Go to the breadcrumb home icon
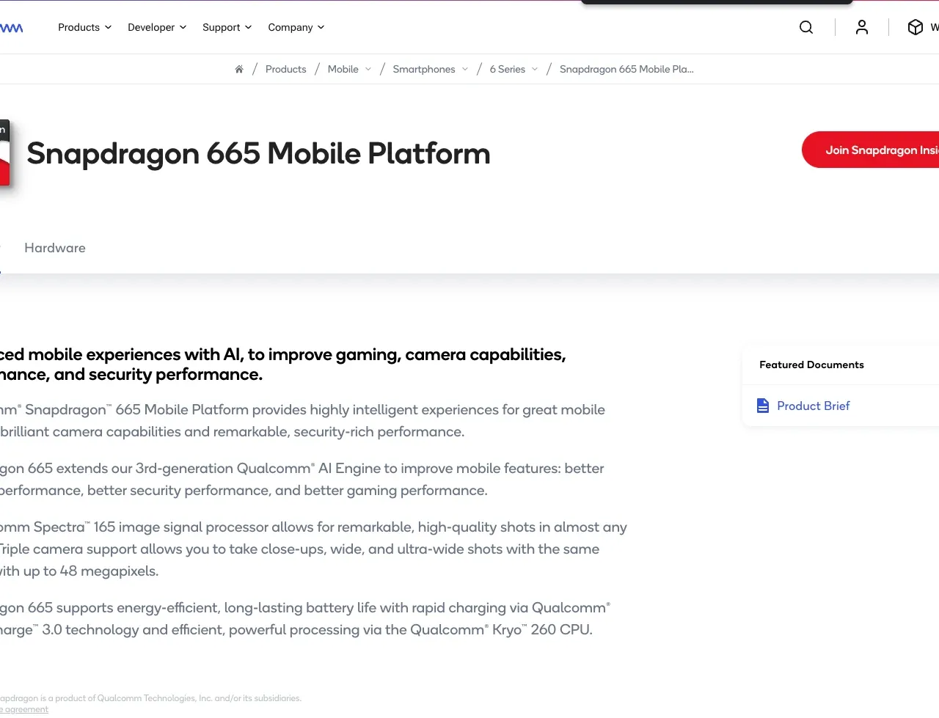This screenshot has width=939, height=718. click(239, 69)
